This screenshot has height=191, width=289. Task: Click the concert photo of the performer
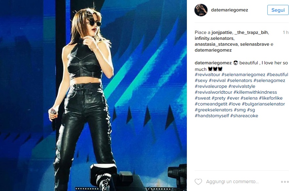coord(93,95)
